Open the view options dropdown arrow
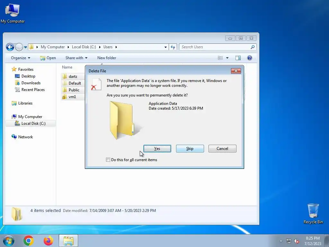 [x=227, y=58]
